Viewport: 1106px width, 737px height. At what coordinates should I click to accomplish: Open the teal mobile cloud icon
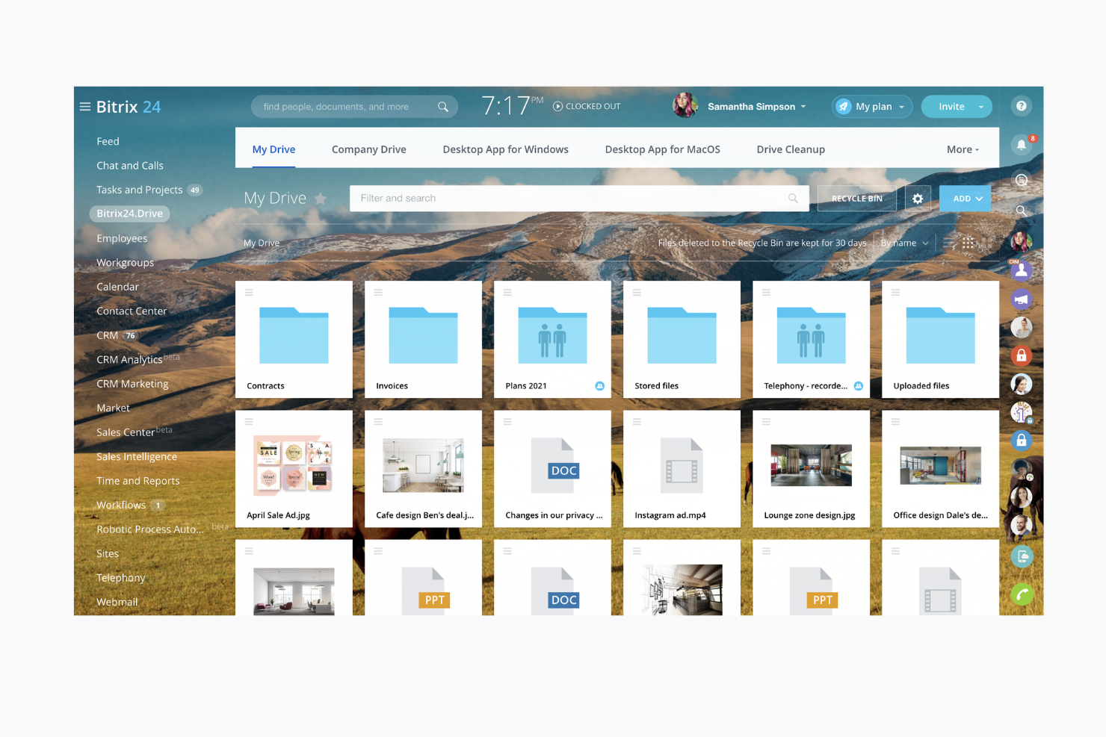coord(1022,556)
